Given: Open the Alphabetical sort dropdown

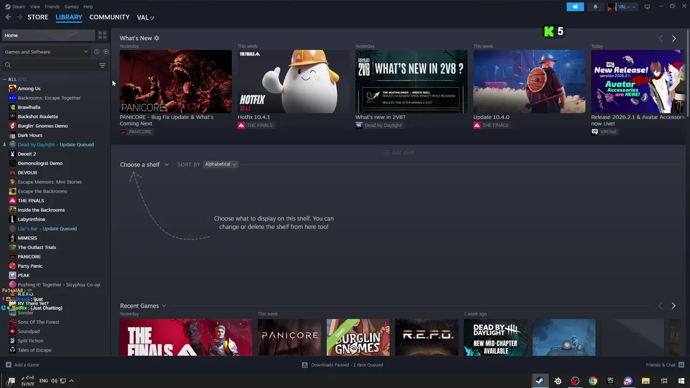Looking at the screenshot, I should pos(220,164).
